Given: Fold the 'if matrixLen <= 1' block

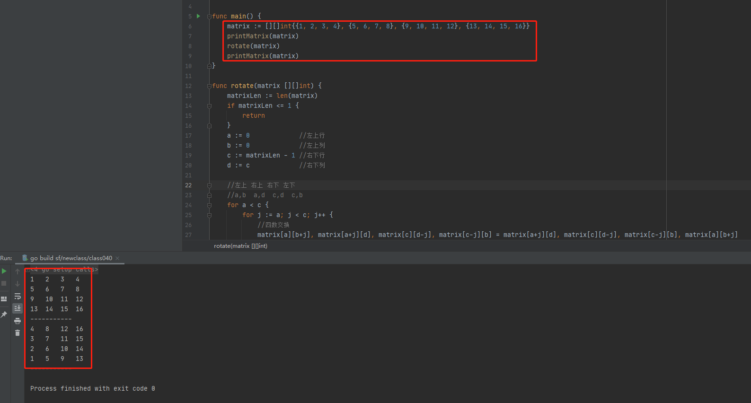Looking at the screenshot, I should pos(209,106).
